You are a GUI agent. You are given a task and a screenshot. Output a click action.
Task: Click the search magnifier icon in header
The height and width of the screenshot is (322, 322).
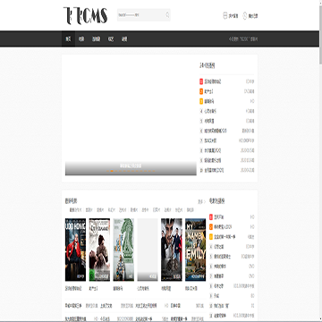(167, 14)
